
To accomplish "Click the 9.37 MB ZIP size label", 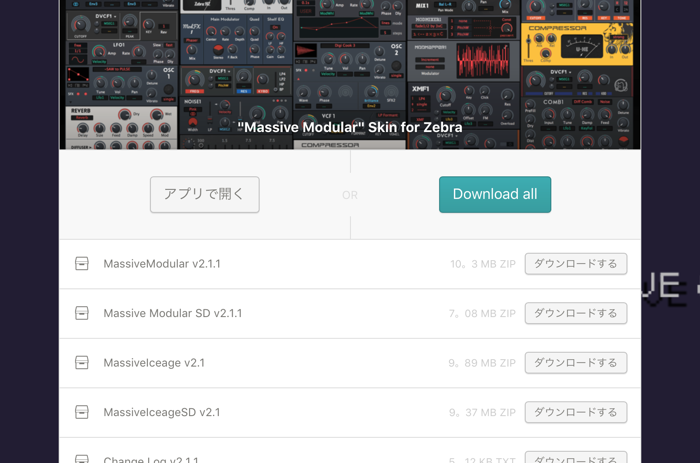I will pos(482,413).
